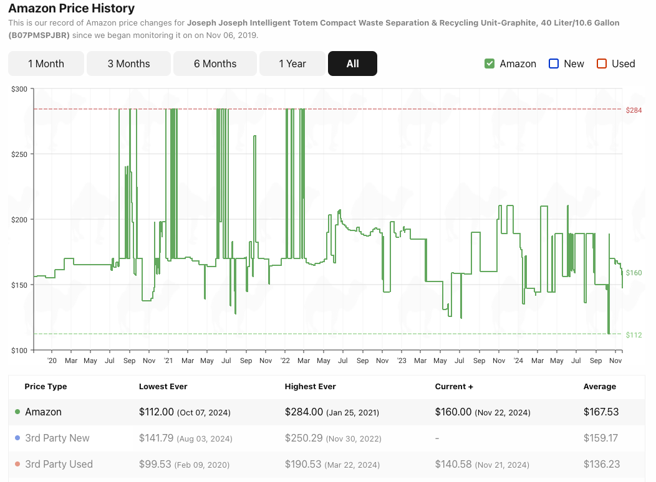This screenshot has width=656, height=482.
Task: Click the Amazon Price History heading
Action: coord(72,8)
